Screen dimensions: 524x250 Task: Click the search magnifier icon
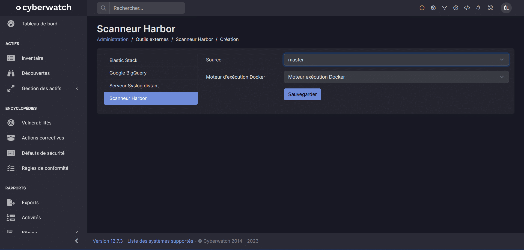tap(103, 8)
